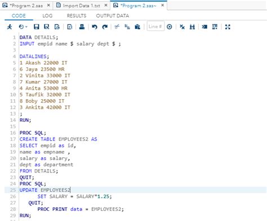Click the Import Data 1.txt file icon
The image size is (267, 221).
tap(59, 5)
